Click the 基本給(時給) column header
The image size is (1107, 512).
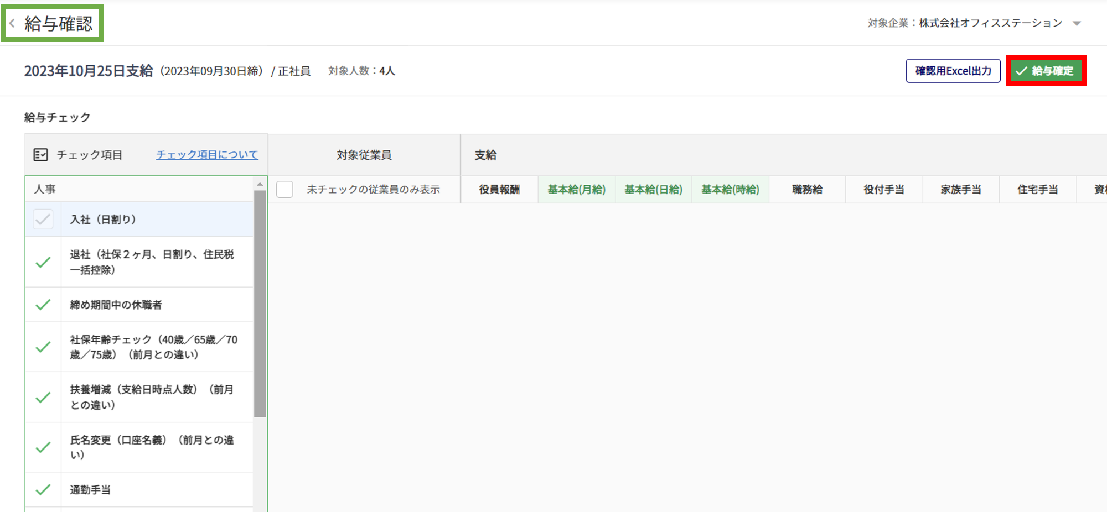(x=731, y=190)
